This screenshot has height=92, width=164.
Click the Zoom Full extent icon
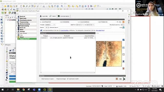coord(32,6)
